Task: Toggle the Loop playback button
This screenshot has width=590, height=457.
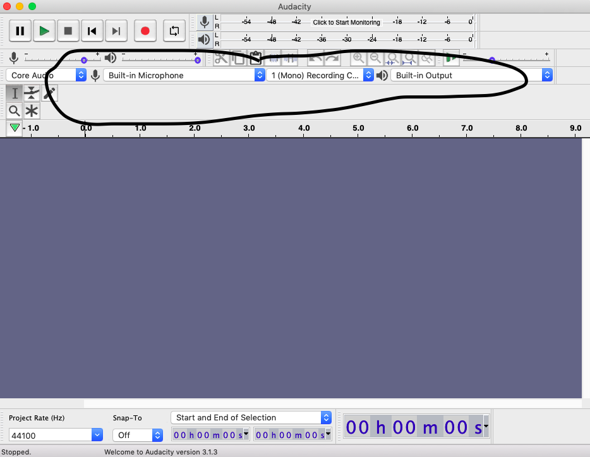Action: 174,31
